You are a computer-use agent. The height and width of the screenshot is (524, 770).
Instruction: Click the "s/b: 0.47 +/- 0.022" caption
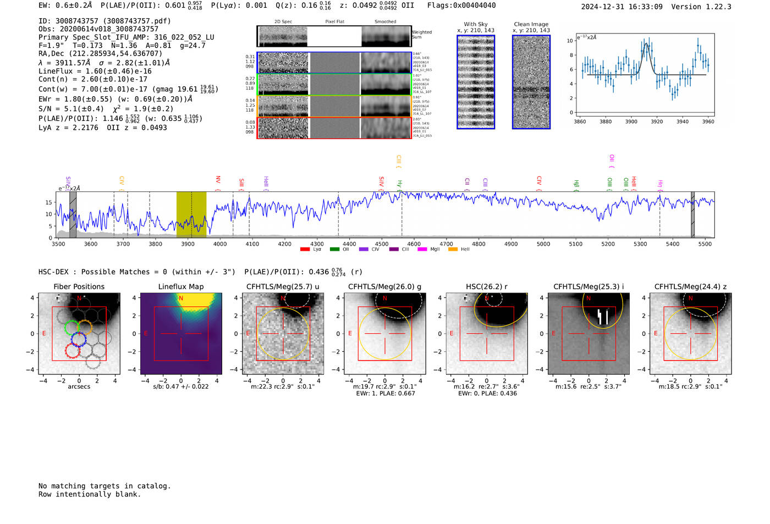tap(181, 387)
